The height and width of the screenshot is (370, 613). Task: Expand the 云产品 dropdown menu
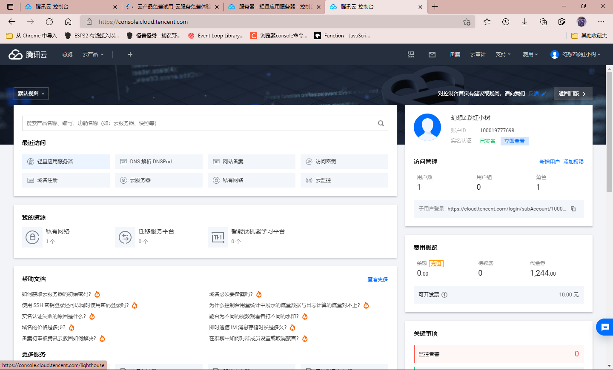[x=93, y=54]
